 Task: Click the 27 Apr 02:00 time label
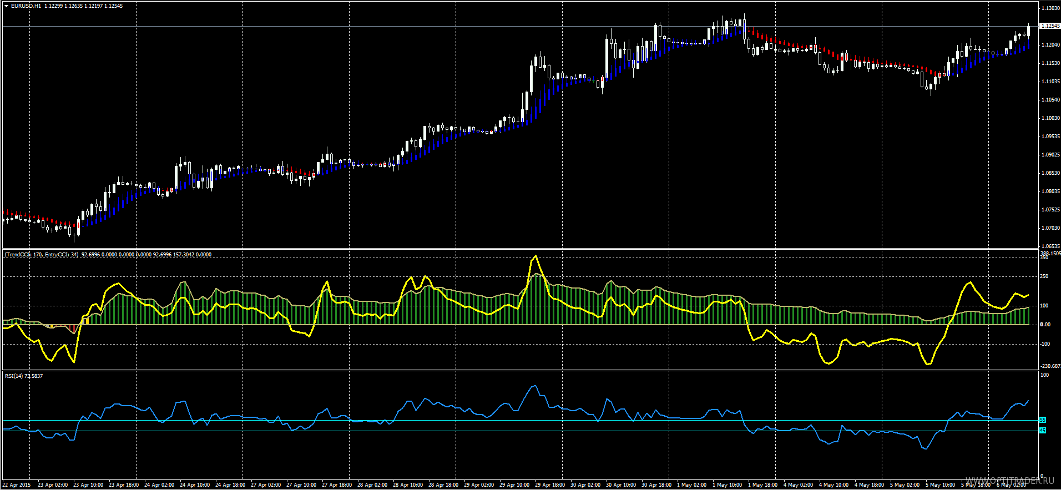pos(266,485)
